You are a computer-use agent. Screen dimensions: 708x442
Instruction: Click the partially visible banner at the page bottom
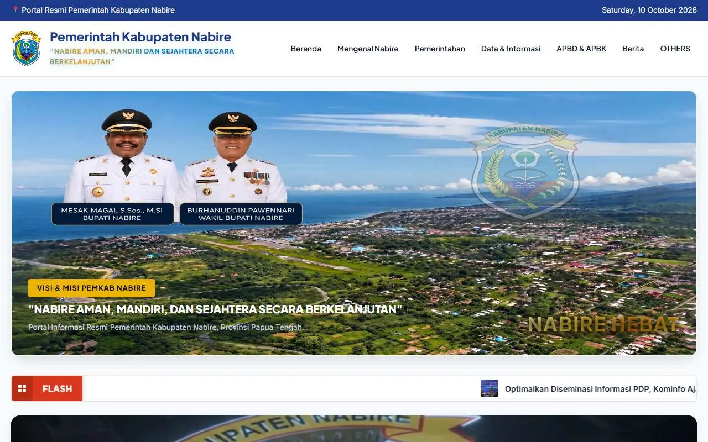pos(354,429)
